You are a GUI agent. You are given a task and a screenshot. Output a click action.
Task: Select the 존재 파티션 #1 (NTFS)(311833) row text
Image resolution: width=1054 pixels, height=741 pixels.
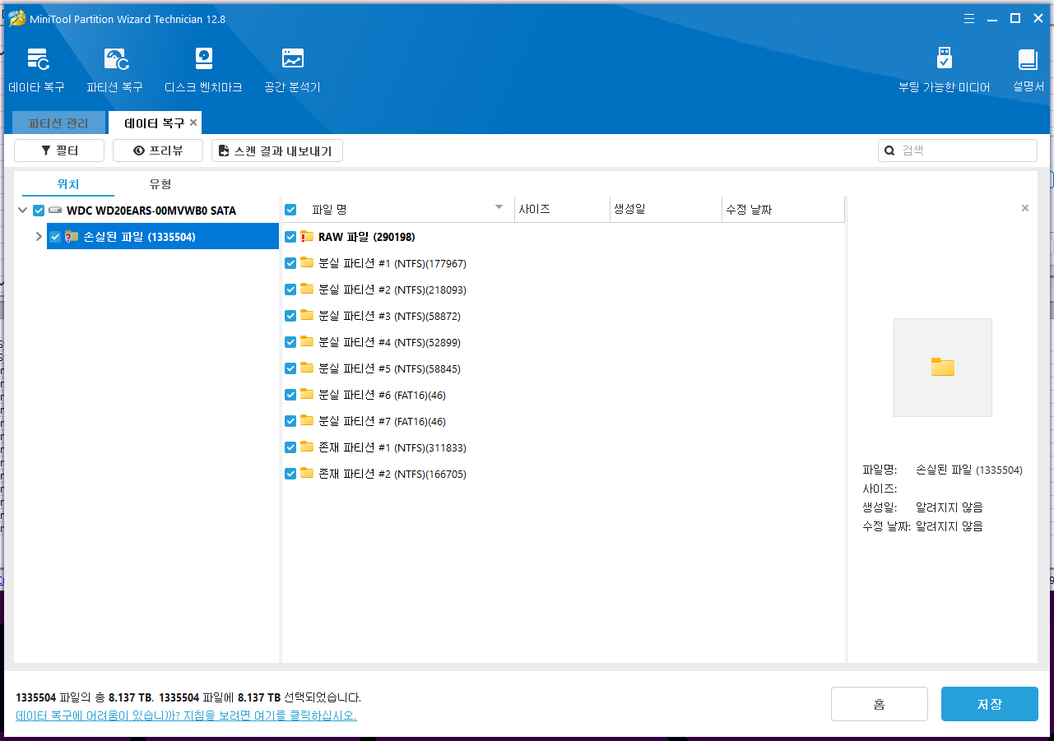[x=392, y=447]
